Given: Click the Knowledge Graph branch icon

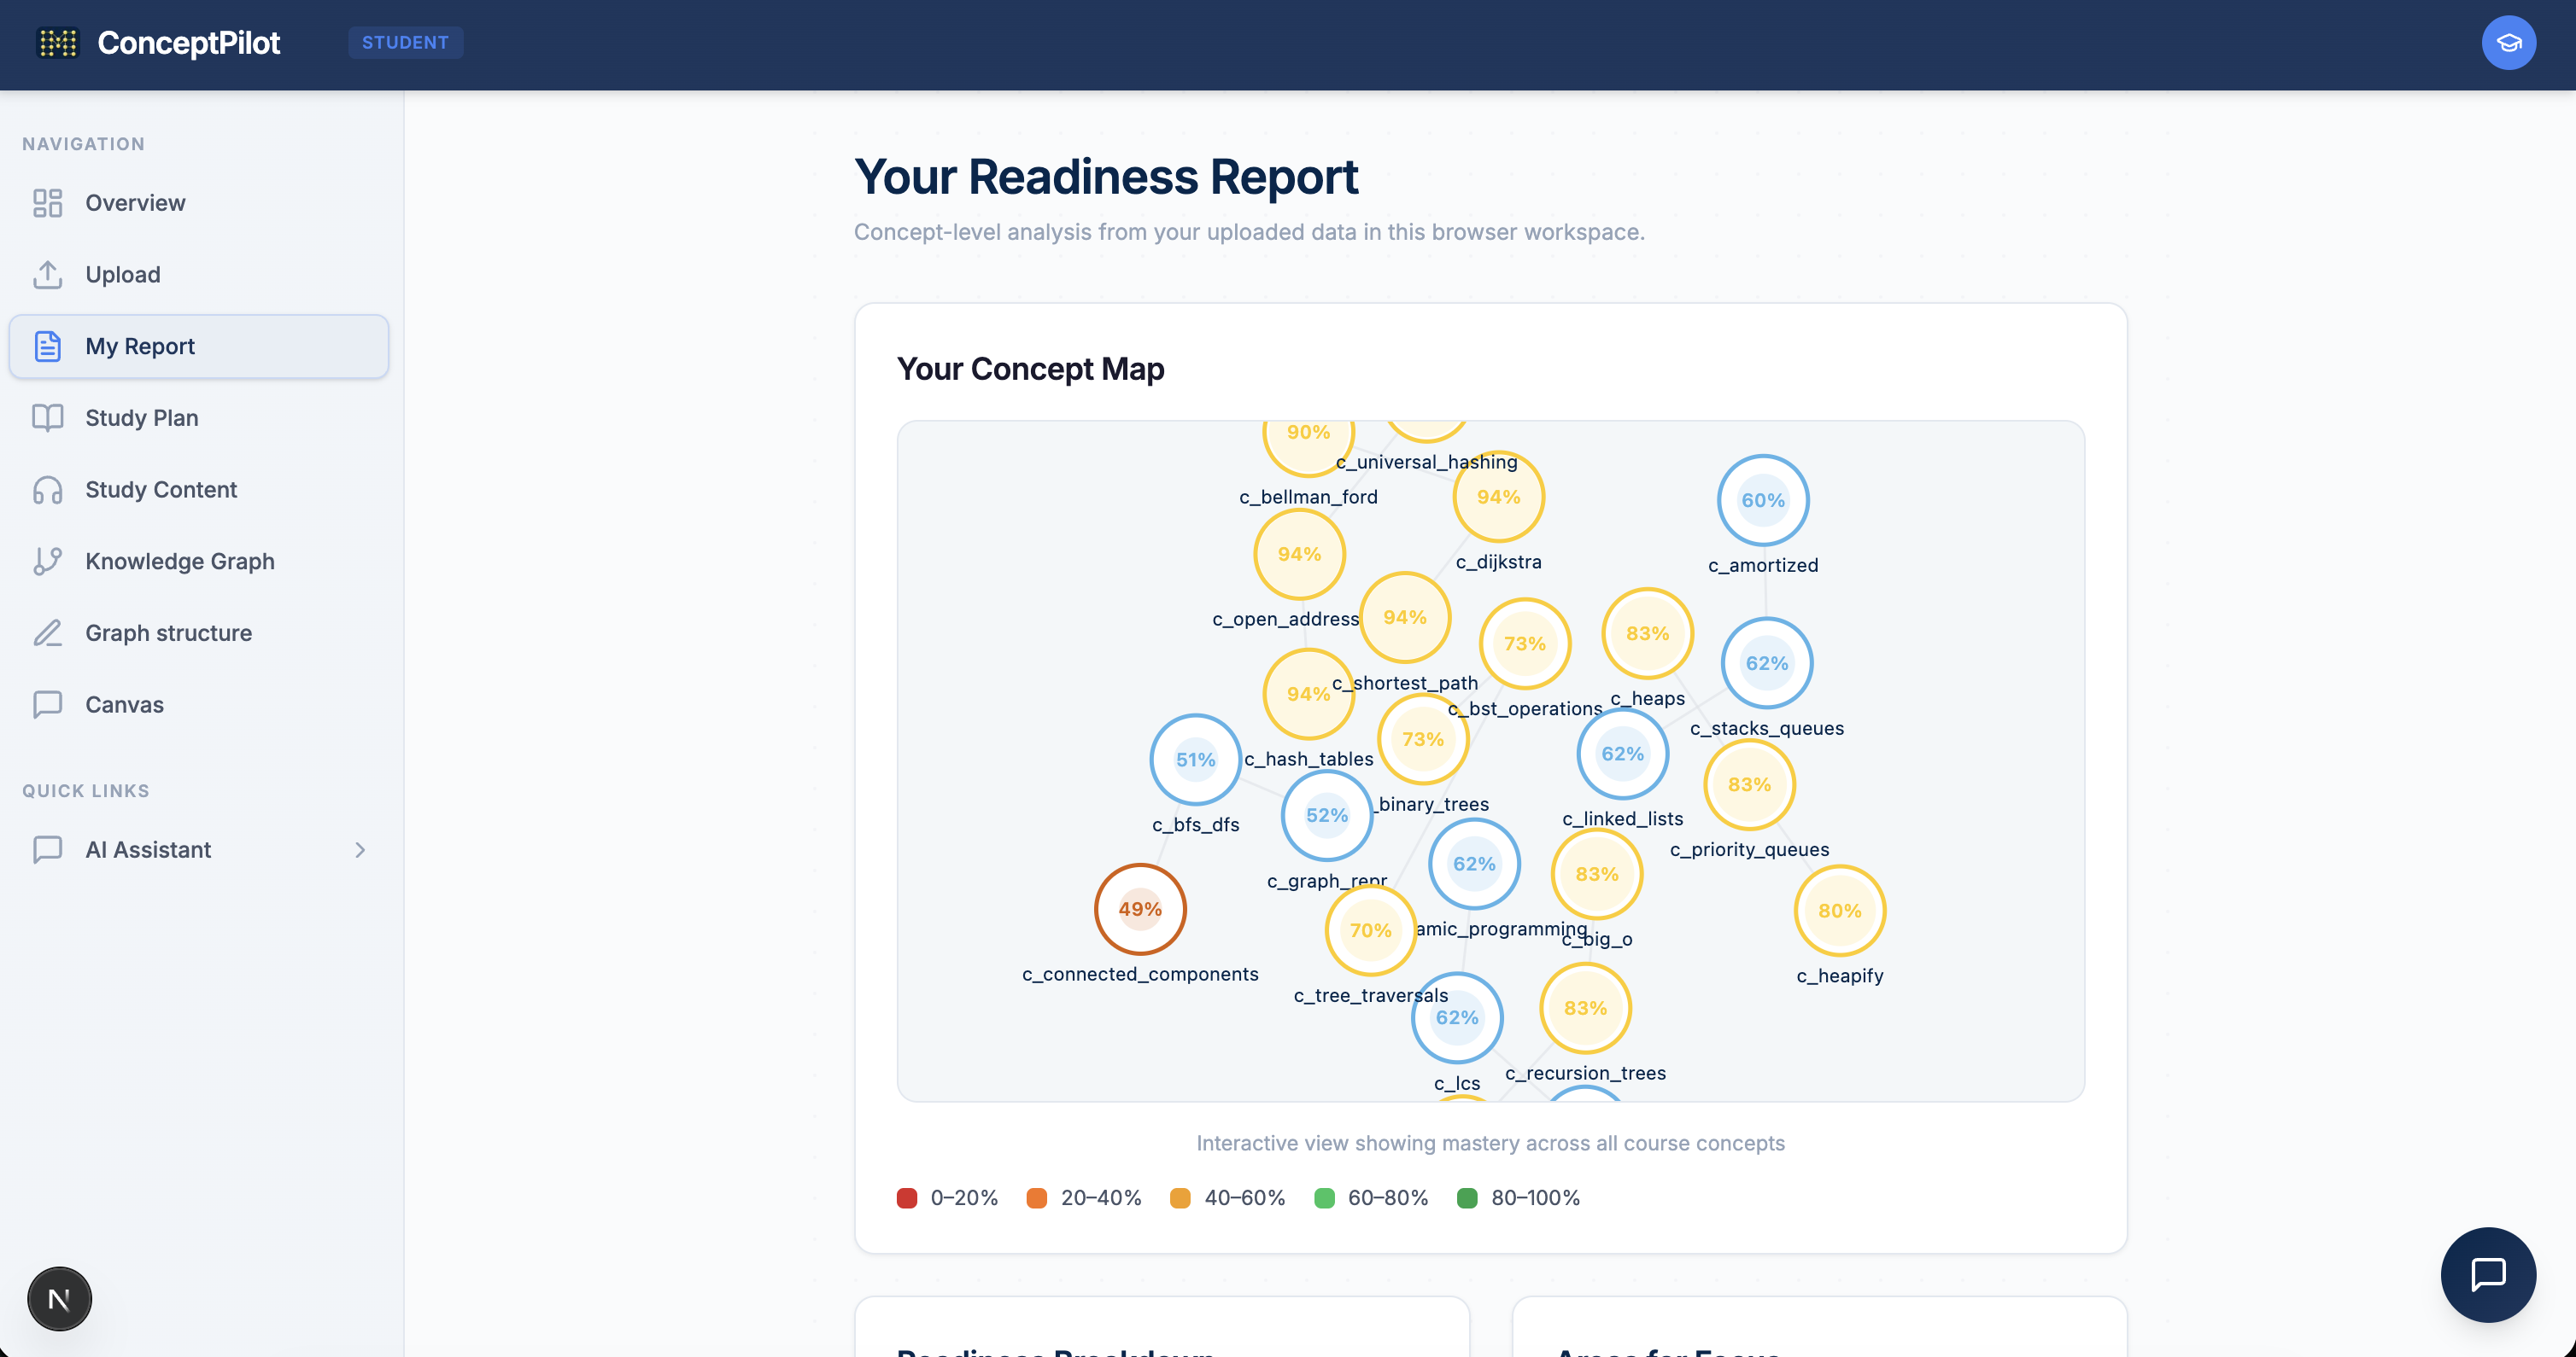Looking at the screenshot, I should click(x=47, y=562).
